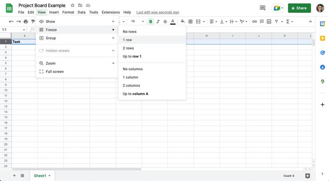Image resolution: width=329 pixels, height=181 pixels.
Task: Toggle Italic formatting
Action: tap(158, 22)
